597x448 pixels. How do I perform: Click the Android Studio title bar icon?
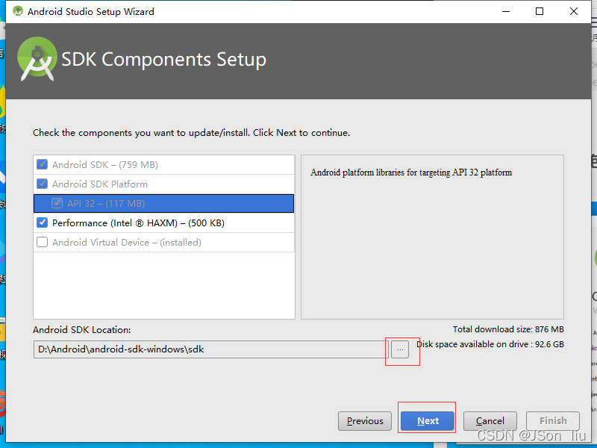pos(17,11)
